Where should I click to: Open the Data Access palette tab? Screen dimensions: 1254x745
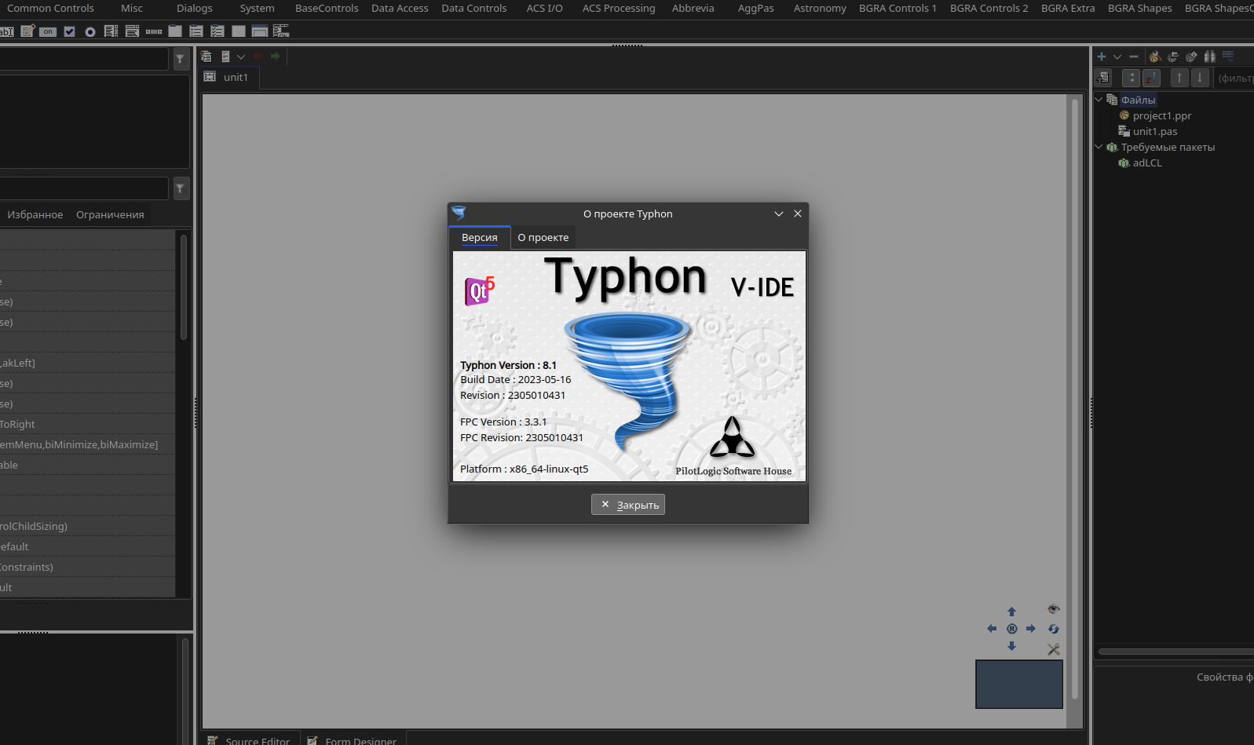[400, 8]
